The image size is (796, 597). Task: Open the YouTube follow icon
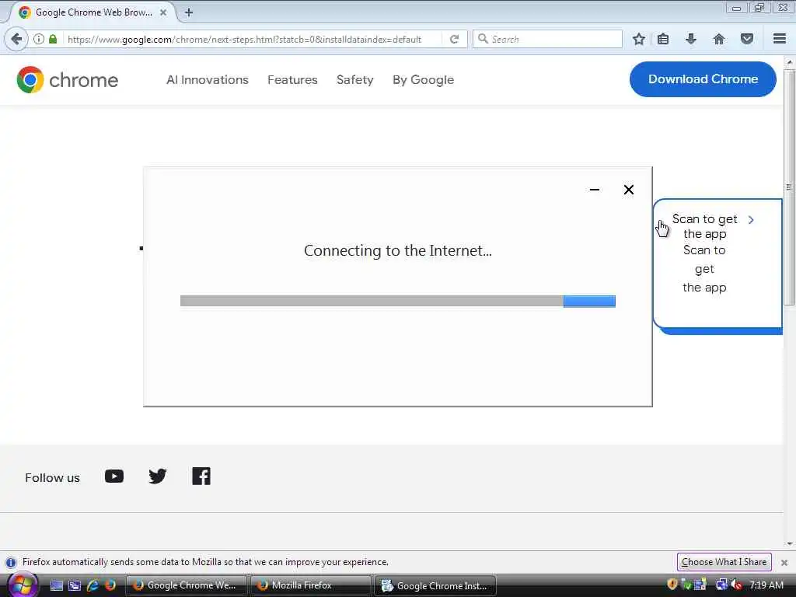click(114, 477)
